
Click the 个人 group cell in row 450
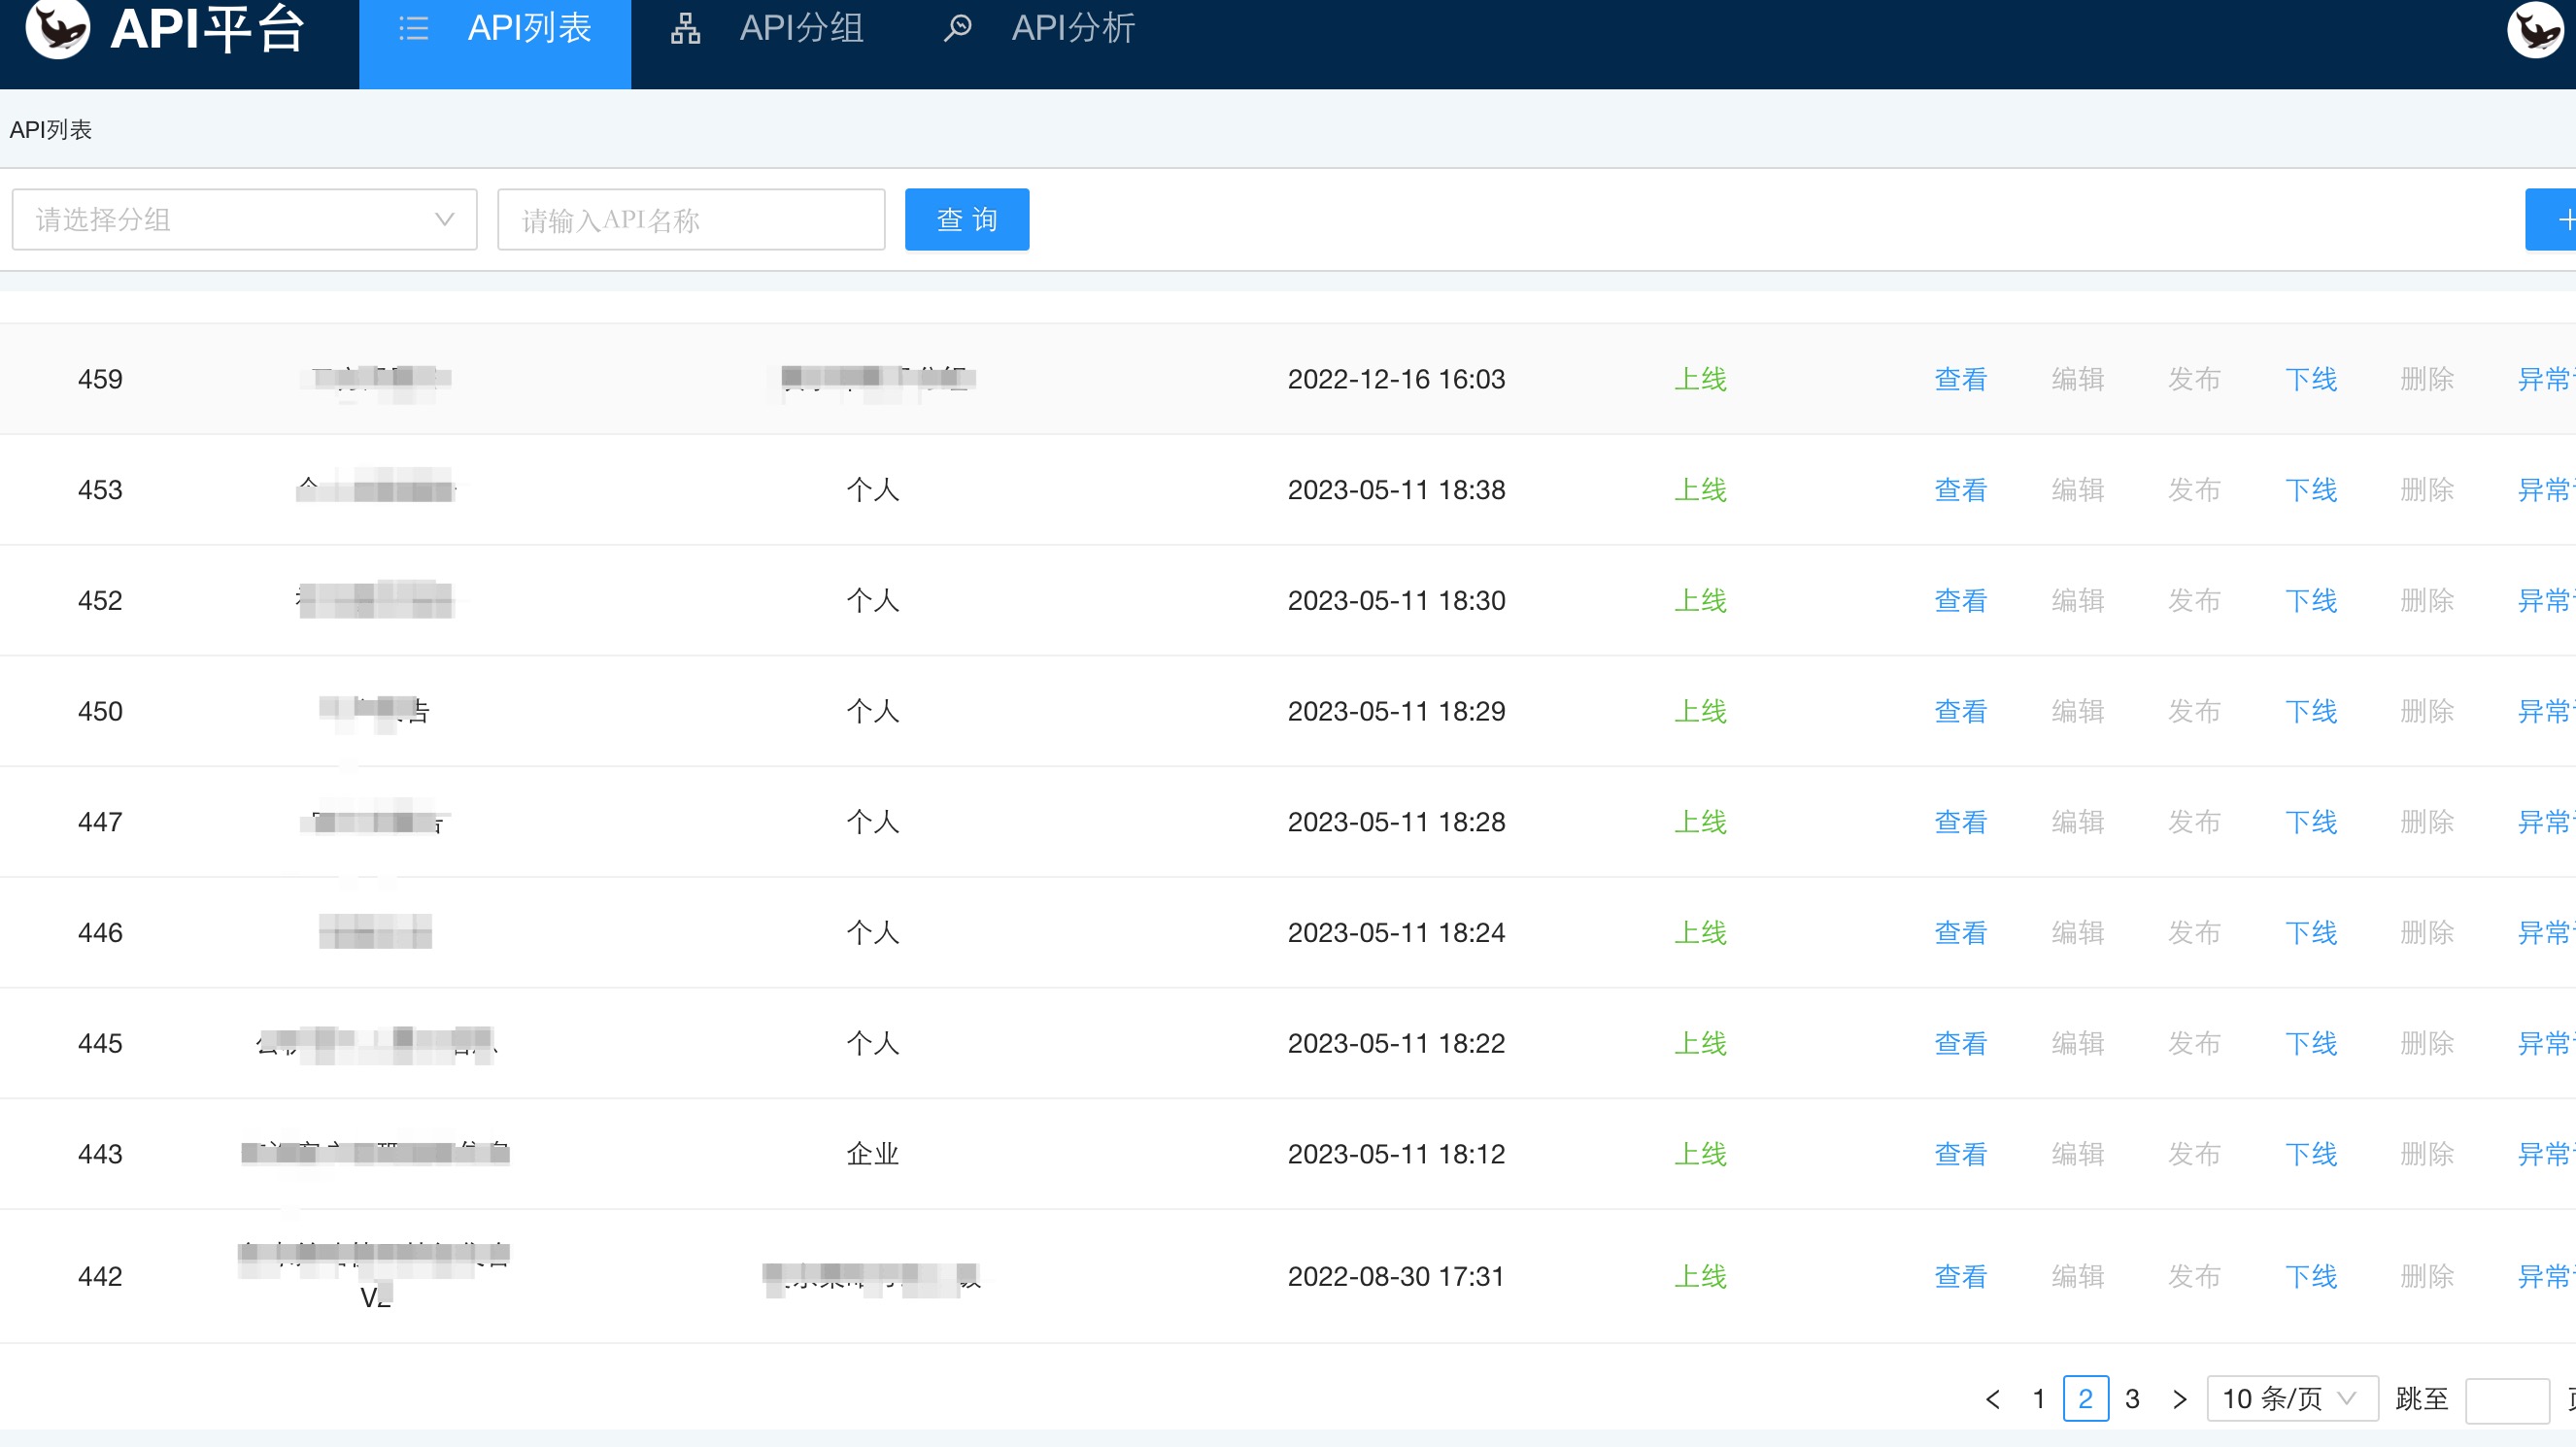click(x=873, y=711)
